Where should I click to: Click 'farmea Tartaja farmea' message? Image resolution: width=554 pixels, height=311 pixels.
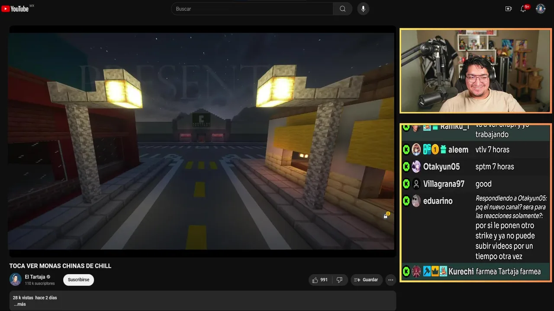tap(508, 272)
